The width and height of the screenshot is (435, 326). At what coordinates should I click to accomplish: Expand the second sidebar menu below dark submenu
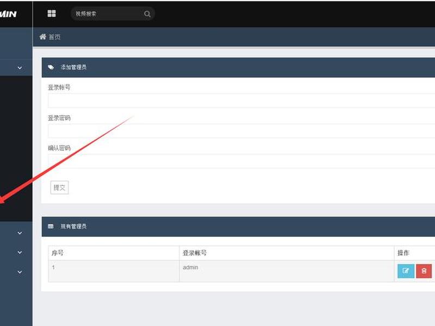[x=20, y=252]
